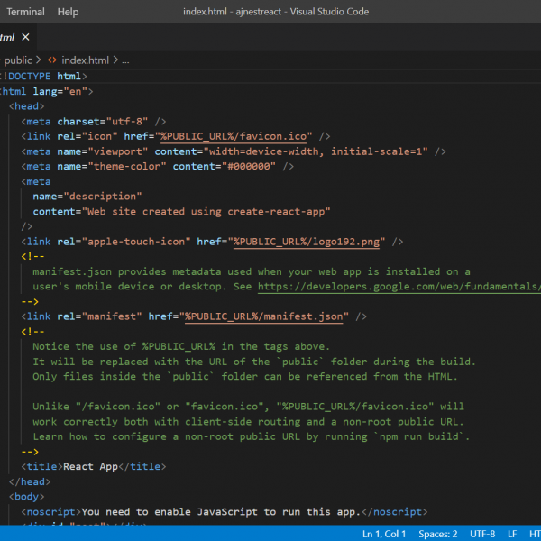Place cursor in the React App title text
Screen dimensions: 541x541
pyautogui.click(x=90, y=467)
